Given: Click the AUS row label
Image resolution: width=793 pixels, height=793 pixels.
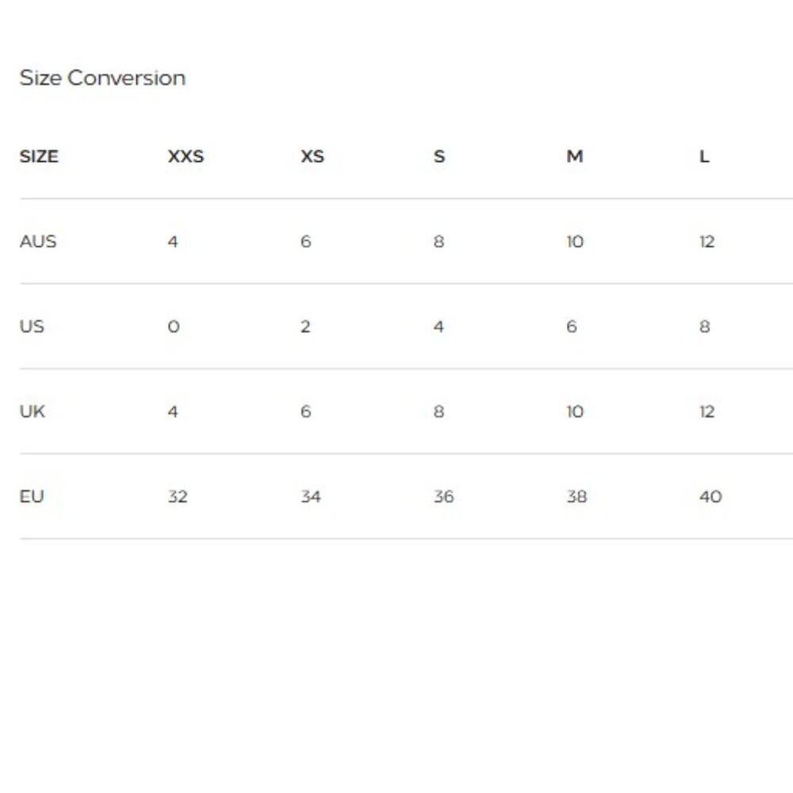Looking at the screenshot, I should point(38,241).
